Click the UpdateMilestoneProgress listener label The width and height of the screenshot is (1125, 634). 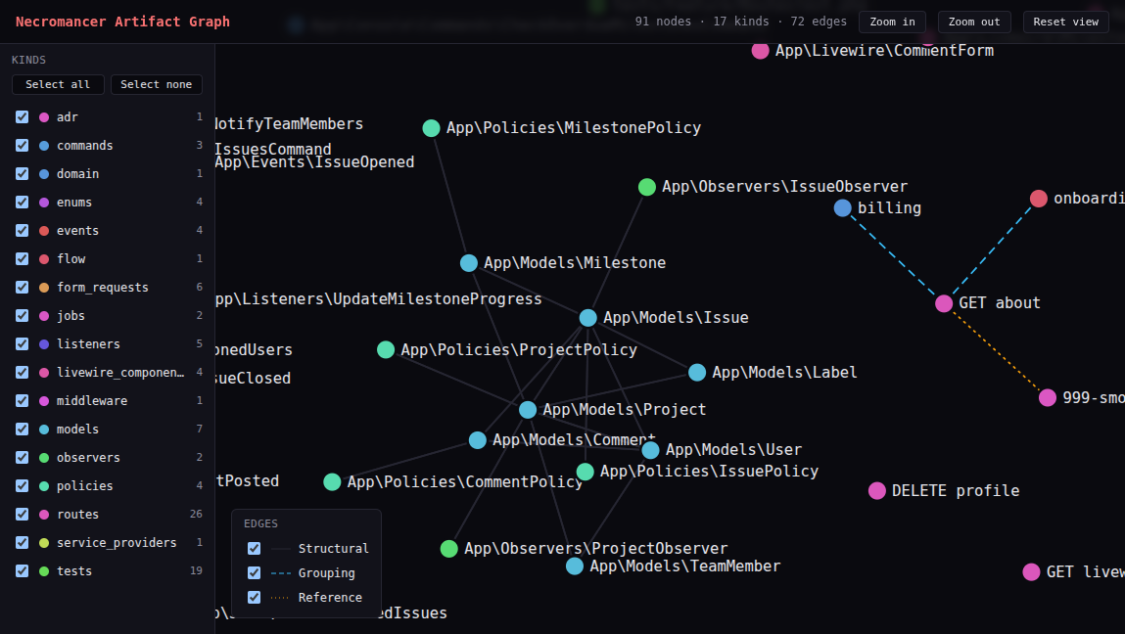click(379, 299)
